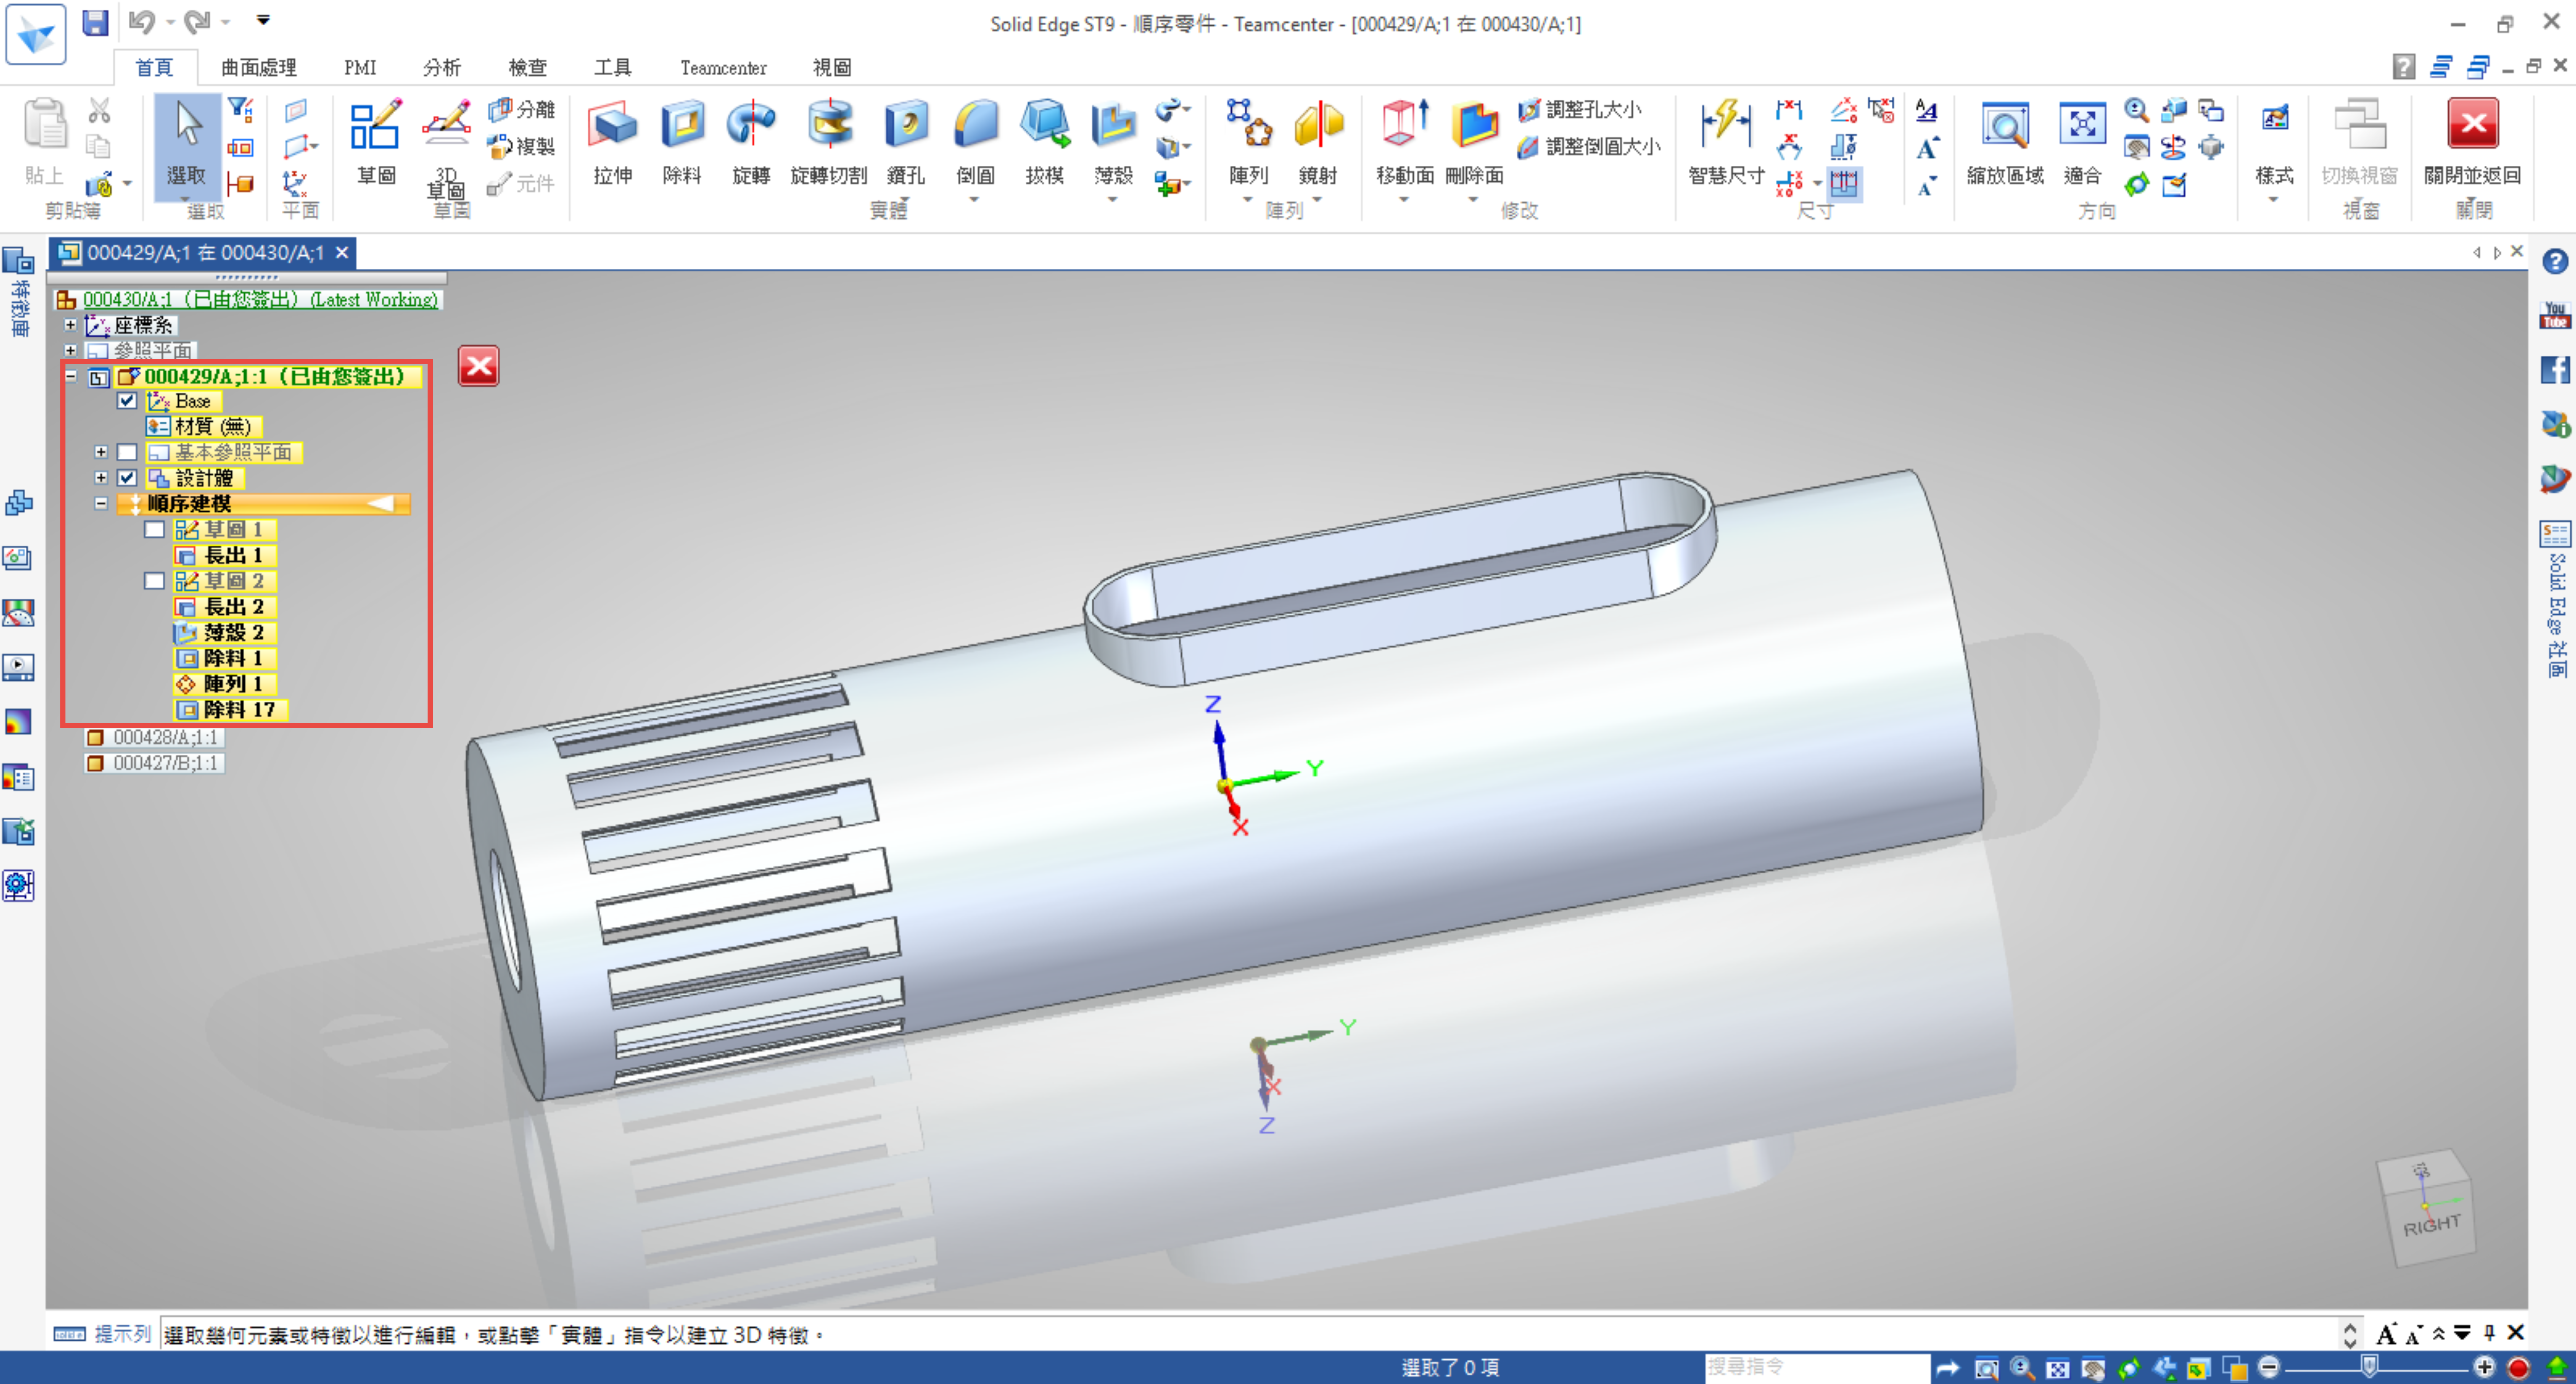
Task: Select the 薄殼 2 feature in tree
Action: (x=225, y=633)
